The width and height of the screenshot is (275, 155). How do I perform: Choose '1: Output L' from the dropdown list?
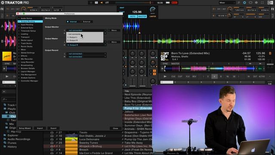[85, 37]
